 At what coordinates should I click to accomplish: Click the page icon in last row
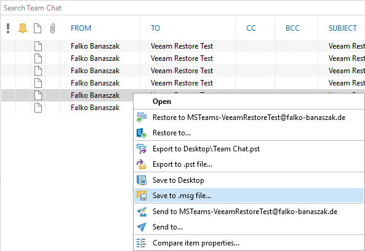pyautogui.click(x=38, y=108)
